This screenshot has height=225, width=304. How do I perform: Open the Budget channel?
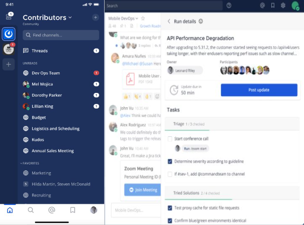[61, 118]
